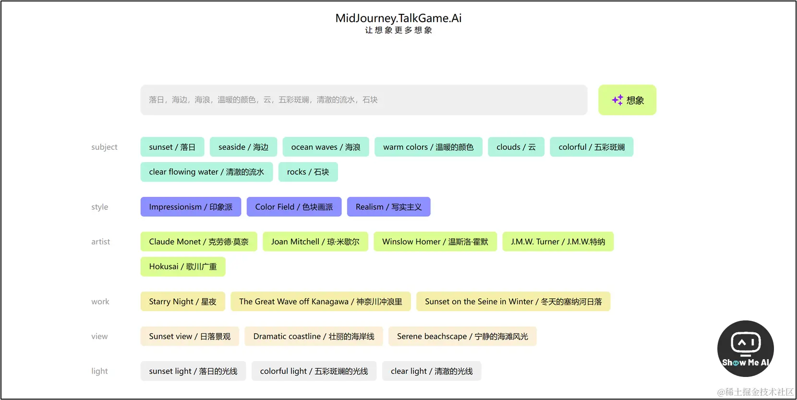Click the 想象 imagine button
The image size is (797, 400).
click(627, 100)
